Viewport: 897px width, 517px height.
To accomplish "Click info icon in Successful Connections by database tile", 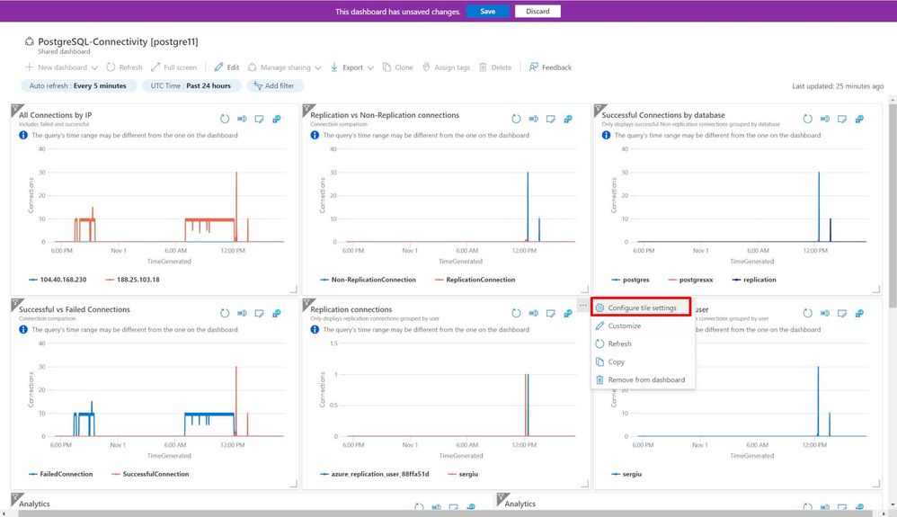I will [606, 135].
